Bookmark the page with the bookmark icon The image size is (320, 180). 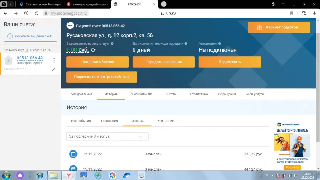tap(292, 13)
